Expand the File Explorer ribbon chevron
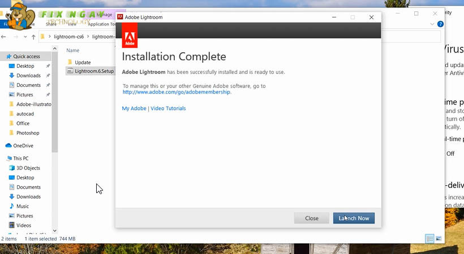 tap(433, 24)
